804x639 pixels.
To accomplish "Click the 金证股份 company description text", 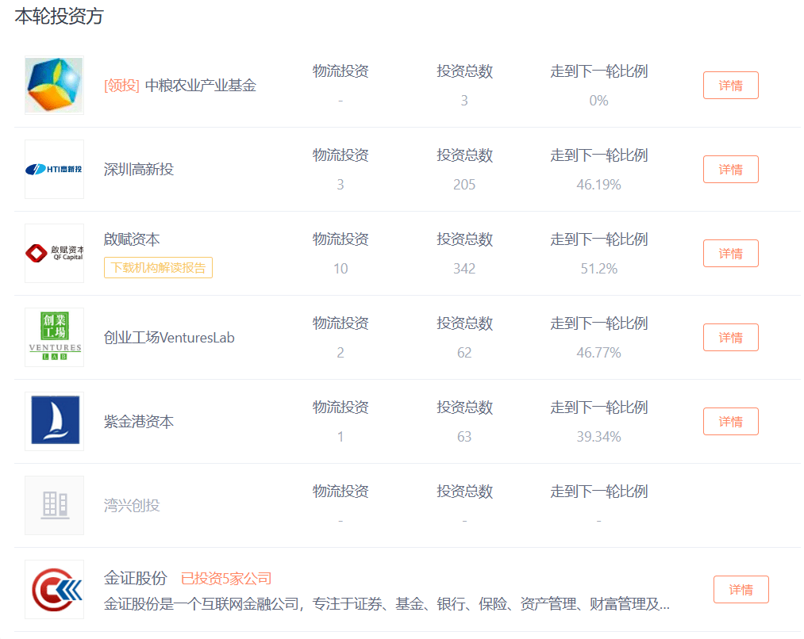I will click(x=387, y=604).
